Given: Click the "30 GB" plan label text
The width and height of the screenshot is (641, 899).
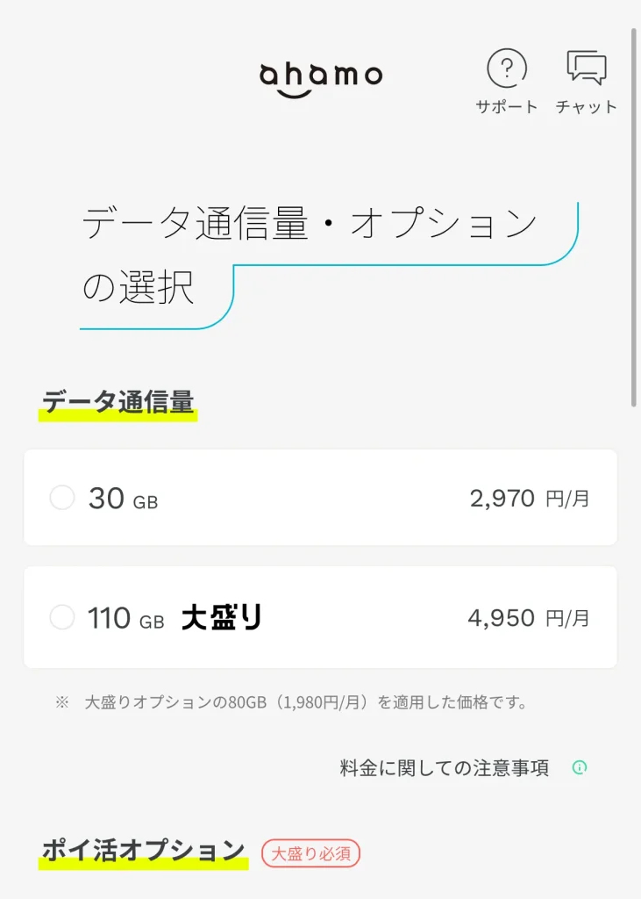Looking at the screenshot, I should pos(123,499).
